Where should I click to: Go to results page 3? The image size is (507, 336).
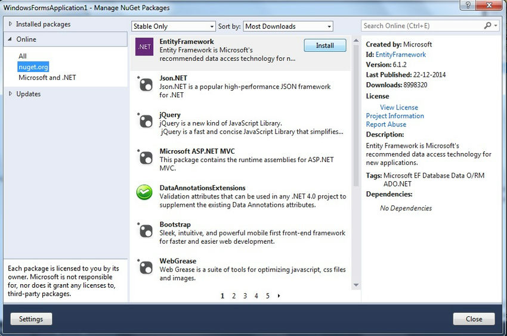(245, 296)
